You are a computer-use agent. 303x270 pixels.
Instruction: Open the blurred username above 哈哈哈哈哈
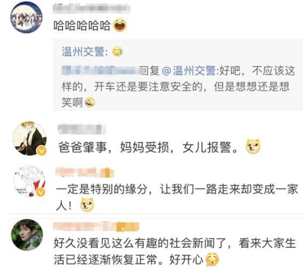click(x=92, y=9)
